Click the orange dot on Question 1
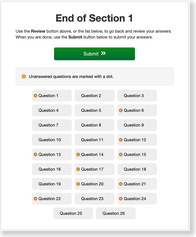The image size is (196, 237). pyautogui.click(x=36, y=96)
